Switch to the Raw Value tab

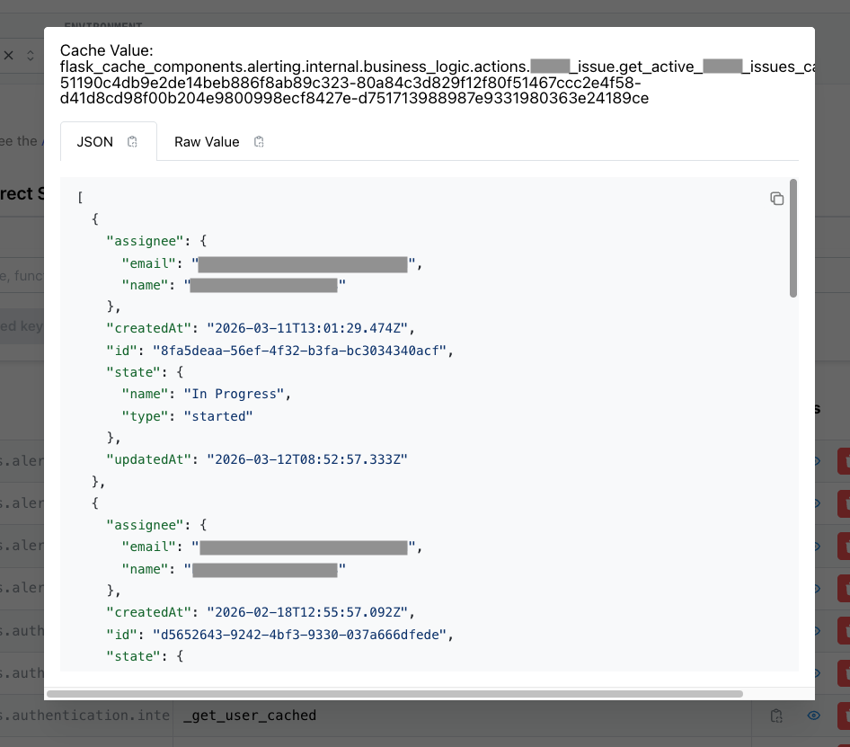(206, 141)
